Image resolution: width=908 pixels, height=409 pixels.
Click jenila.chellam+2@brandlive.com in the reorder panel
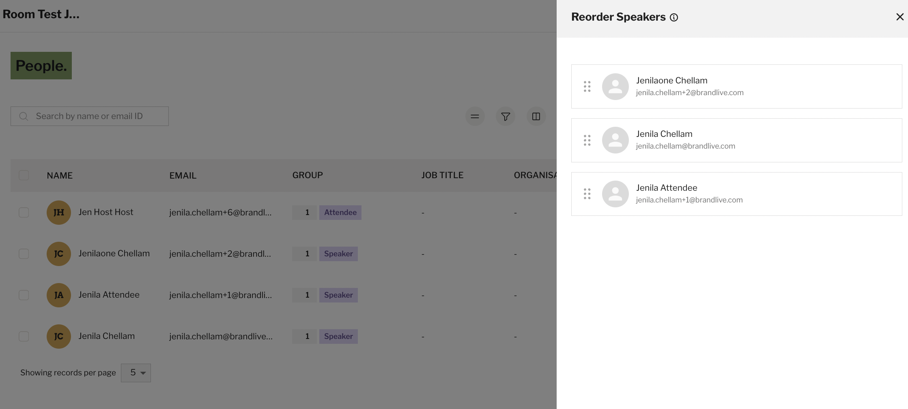690,93
